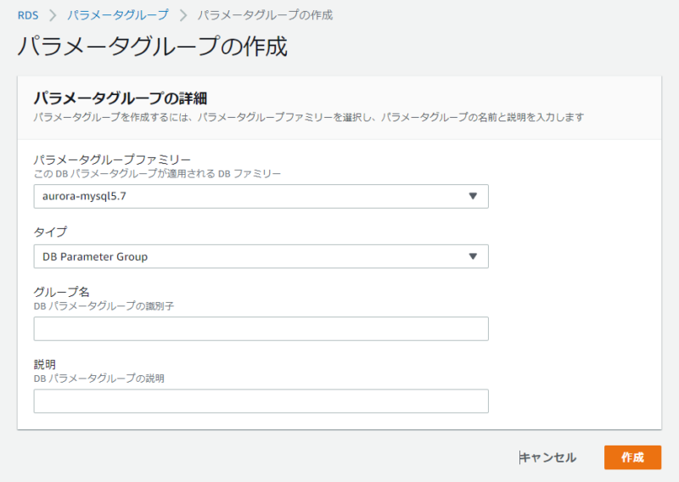Click the orange 作成 button

[632, 457]
